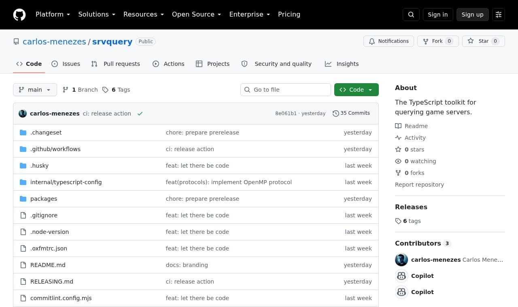Open the Pricing link
Viewport: 518px width, 307px height.
pos(289,15)
